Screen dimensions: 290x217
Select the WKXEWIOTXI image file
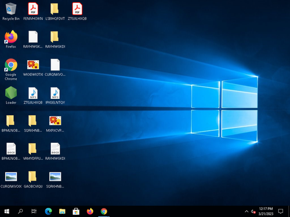click(33, 65)
